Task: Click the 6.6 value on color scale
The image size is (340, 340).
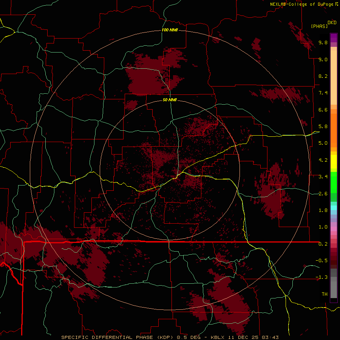Action: (323, 110)
